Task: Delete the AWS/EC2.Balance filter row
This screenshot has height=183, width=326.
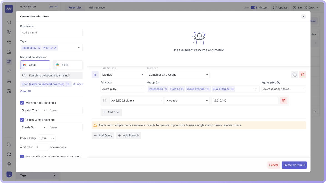Action: 284,101
